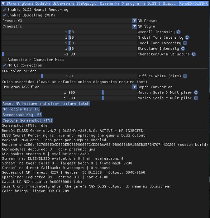Click the Color bridge: linear HDR BT.709 line

click(x=36, y=191)
